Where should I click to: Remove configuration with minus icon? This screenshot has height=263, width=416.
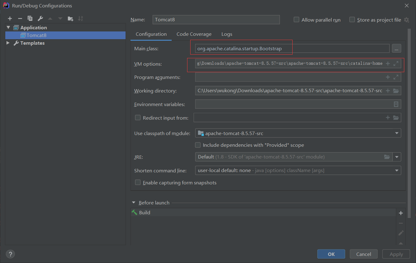pos(20,18)
